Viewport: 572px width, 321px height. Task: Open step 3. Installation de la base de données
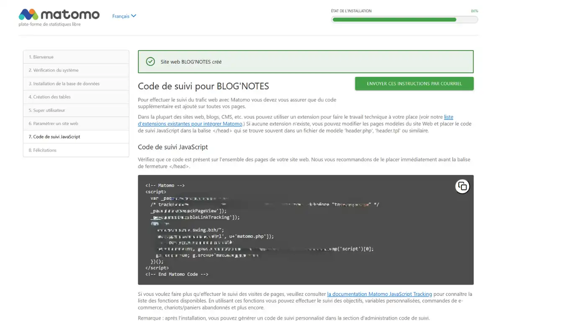click(76, 84)
